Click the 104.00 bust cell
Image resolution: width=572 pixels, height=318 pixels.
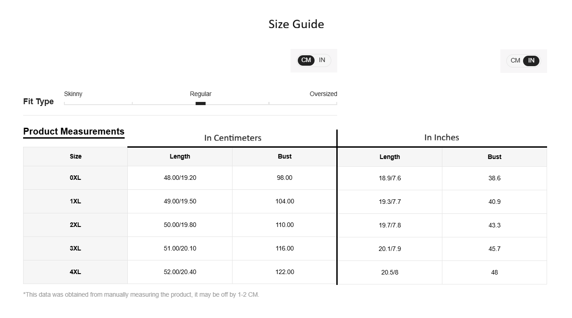pyautogui.click(x=285, y=201)
